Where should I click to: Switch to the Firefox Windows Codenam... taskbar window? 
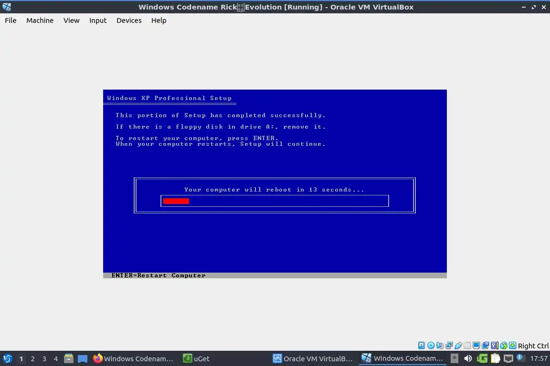tap(133, 358)
